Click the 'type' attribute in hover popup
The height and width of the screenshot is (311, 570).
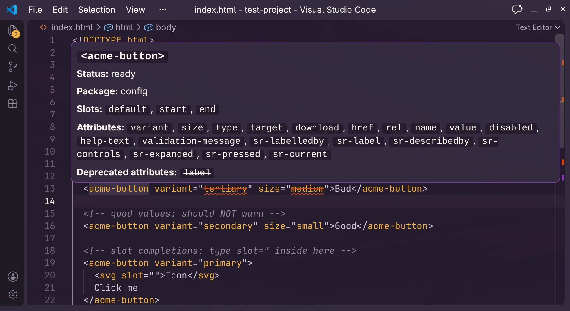[x=227, y=128]
